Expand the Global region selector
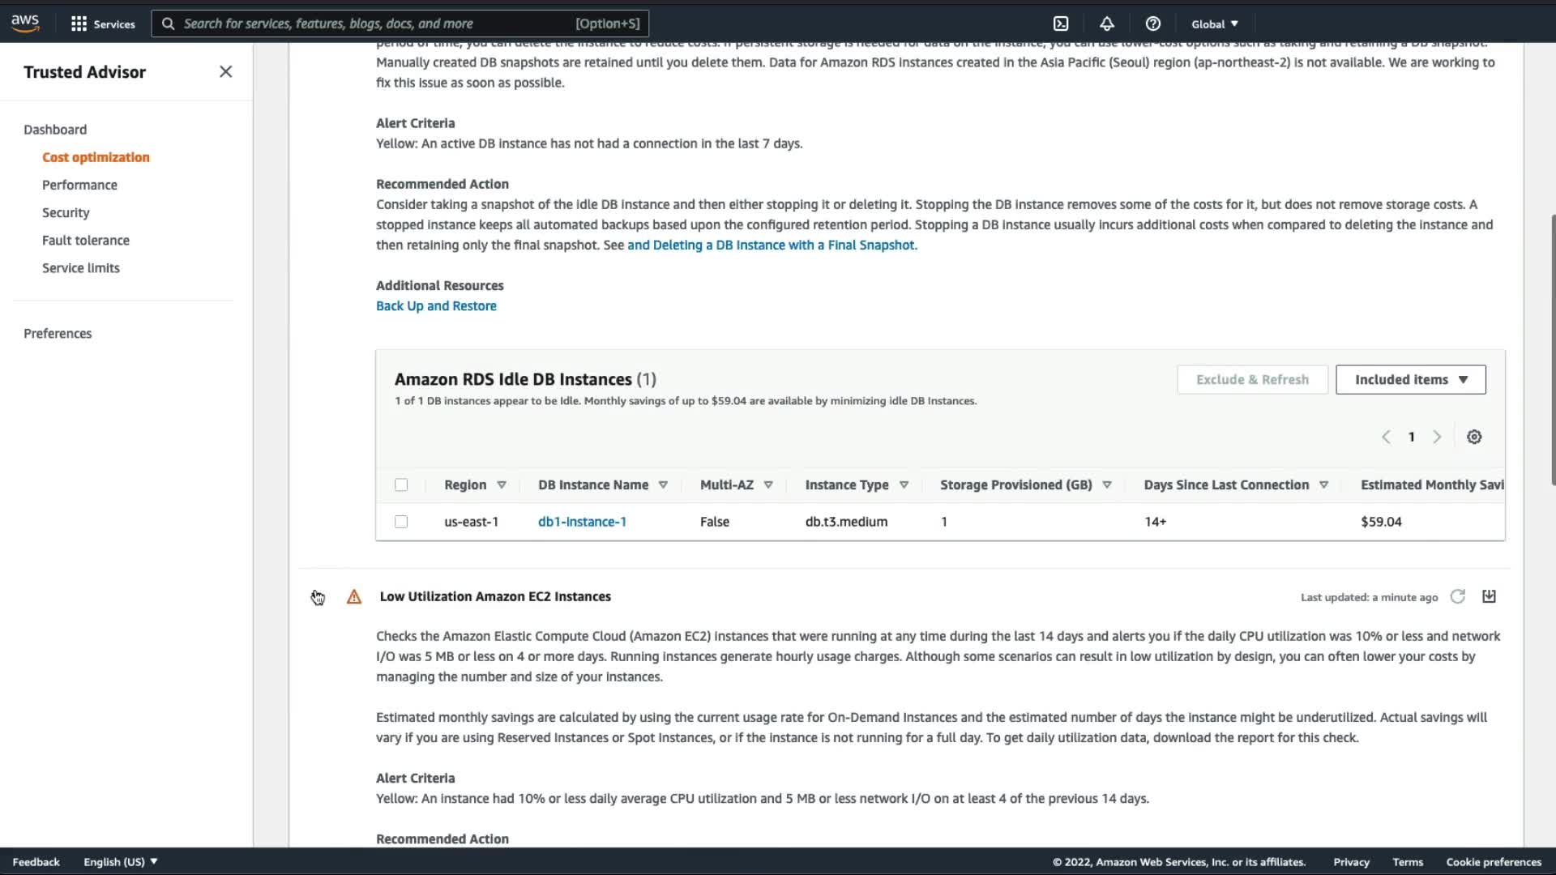1556x875 pixels. tap(1214, 23)
